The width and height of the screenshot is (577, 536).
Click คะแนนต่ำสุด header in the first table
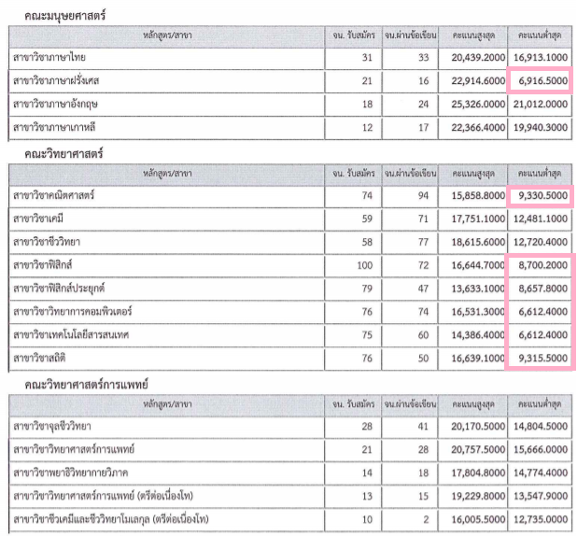click(540, 35)
